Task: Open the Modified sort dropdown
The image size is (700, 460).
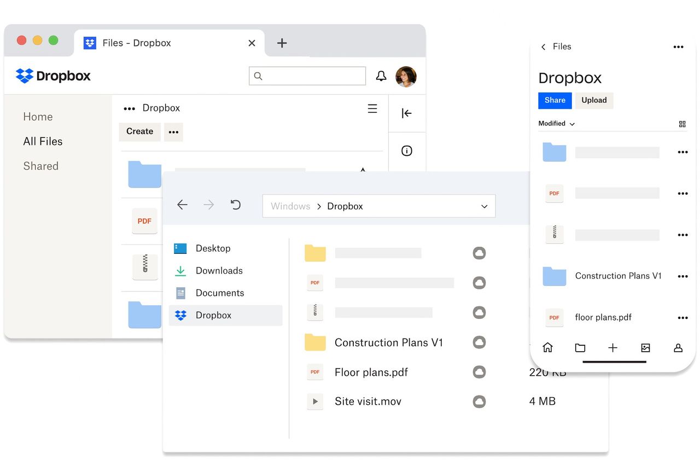Action: click(x=556, y=124)
